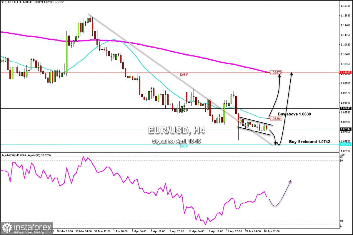Click the 'EUR/USD, H4' watermark title

coord(176,130)
